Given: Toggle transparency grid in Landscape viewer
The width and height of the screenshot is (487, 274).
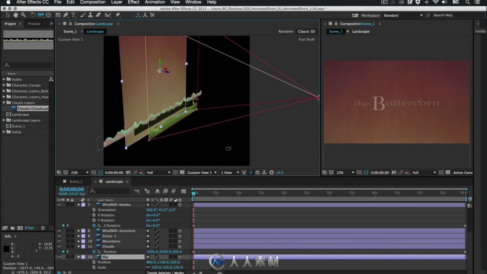Looking at the screenshot, I should coord(183,172).
